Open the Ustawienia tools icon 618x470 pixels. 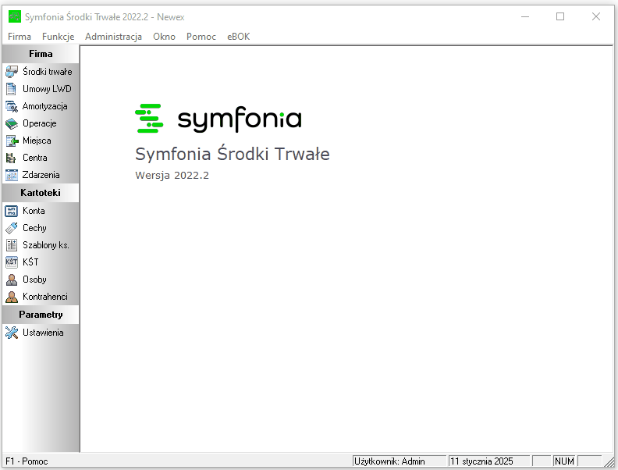click(12, 333)
